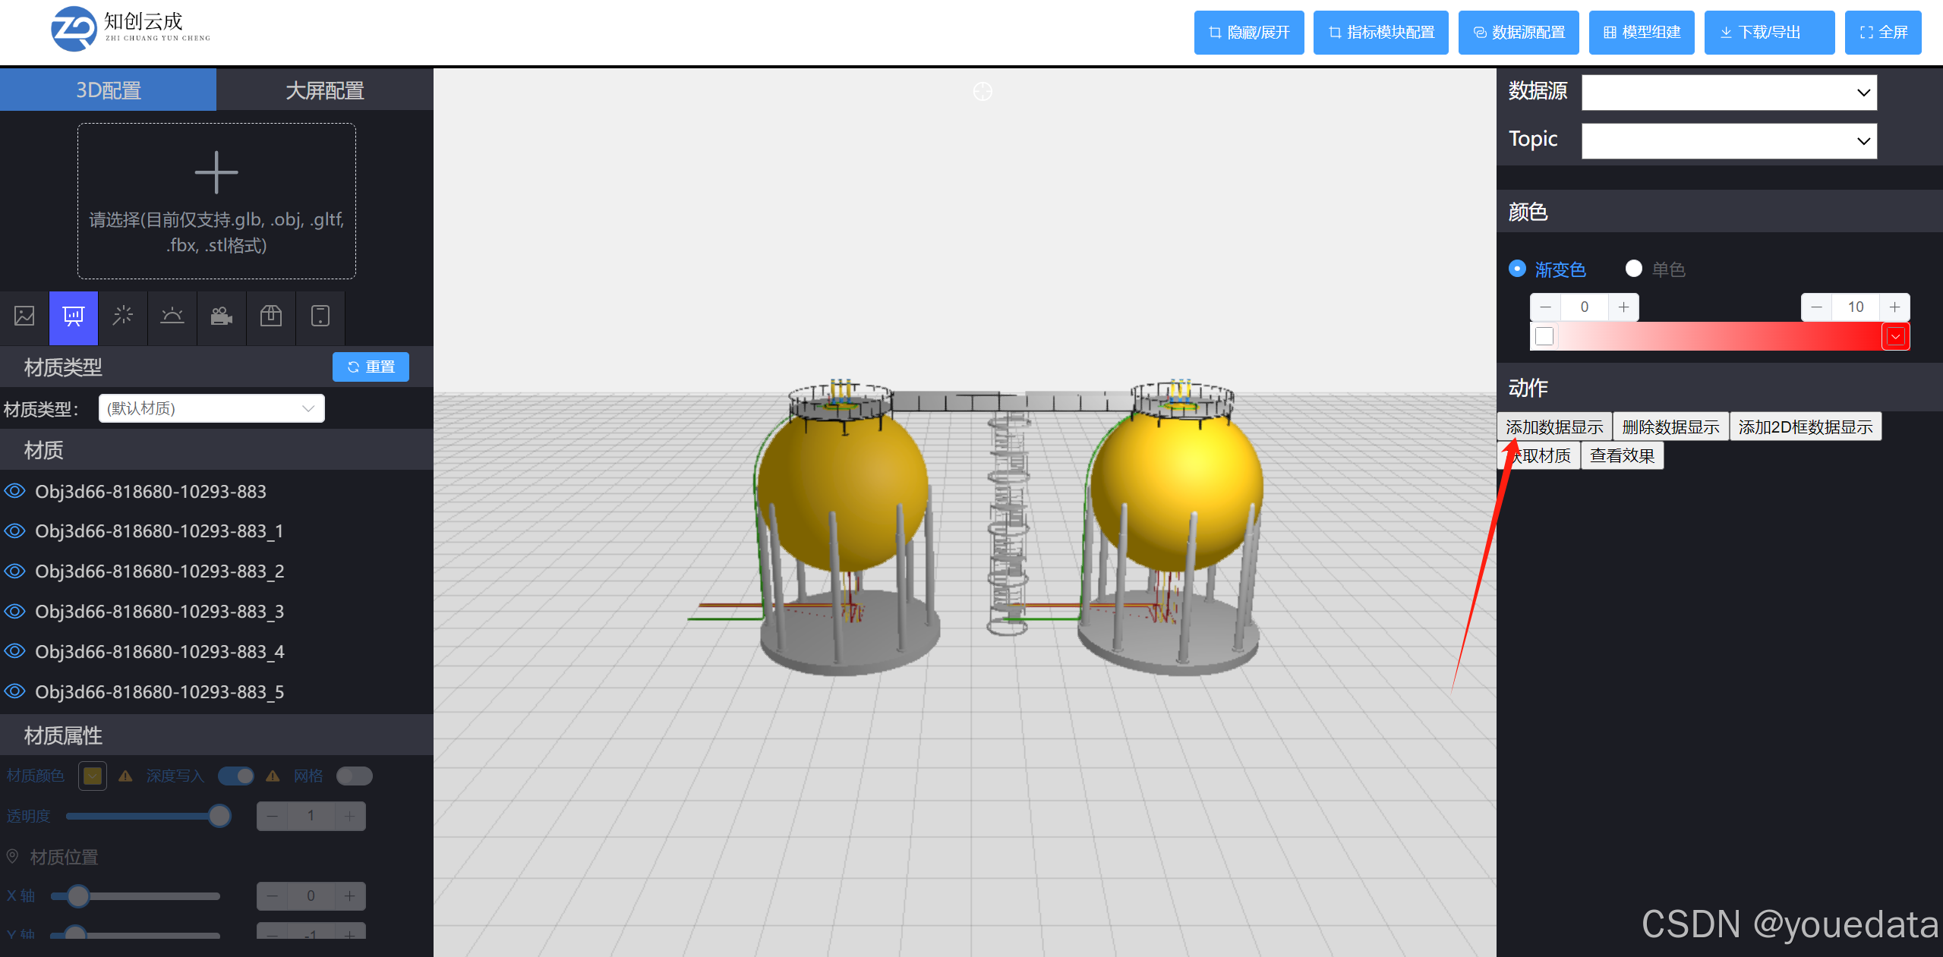Switch to the 大屏配置 tab
The width and height of the screenshot is (1943, 957).
pyautogui.click(x=324, y=90)
